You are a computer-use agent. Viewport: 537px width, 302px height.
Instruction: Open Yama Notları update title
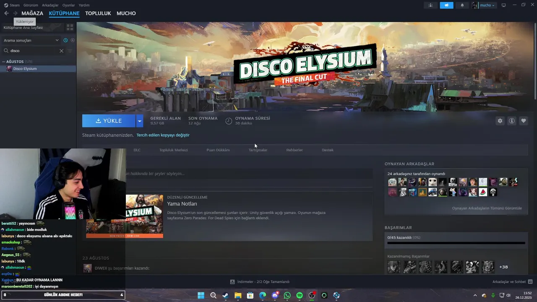click(182, 204)
